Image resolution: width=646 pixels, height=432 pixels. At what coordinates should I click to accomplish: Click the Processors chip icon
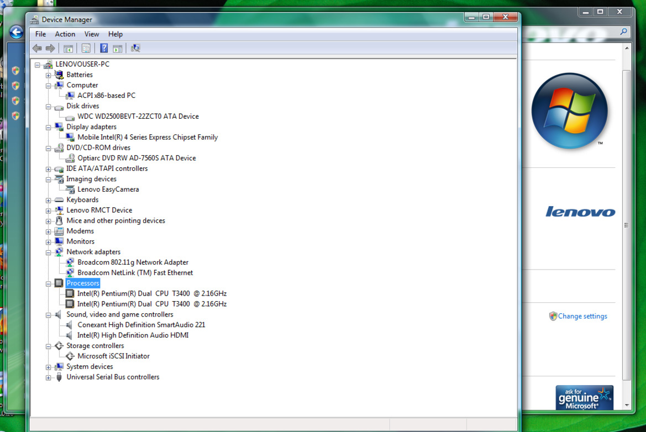tap(59, 283)
